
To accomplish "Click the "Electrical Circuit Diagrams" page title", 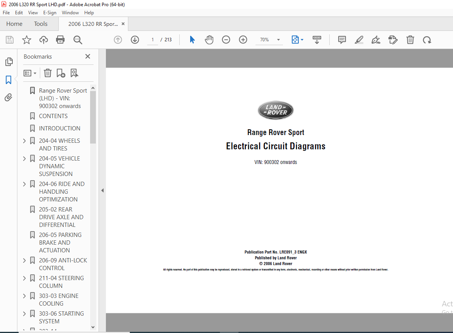I will click(276, 146).
